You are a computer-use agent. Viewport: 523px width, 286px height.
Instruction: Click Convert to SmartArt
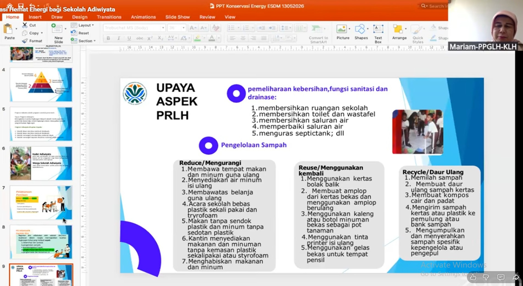click(318, 34)
